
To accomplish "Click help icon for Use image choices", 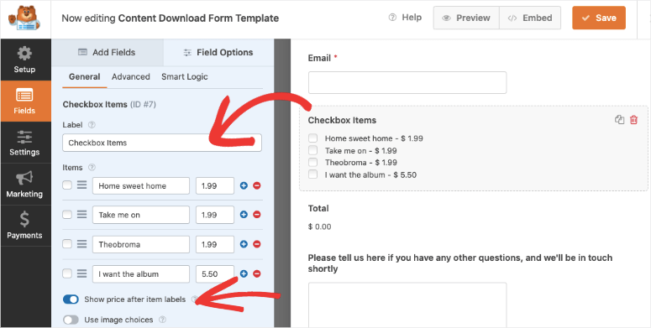I will (x=163, y=320).
